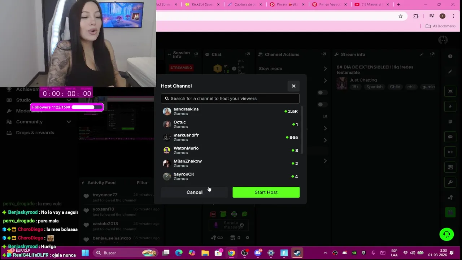
Task: Click sandraskins avatar thumbnail
Action: point(167,111)
